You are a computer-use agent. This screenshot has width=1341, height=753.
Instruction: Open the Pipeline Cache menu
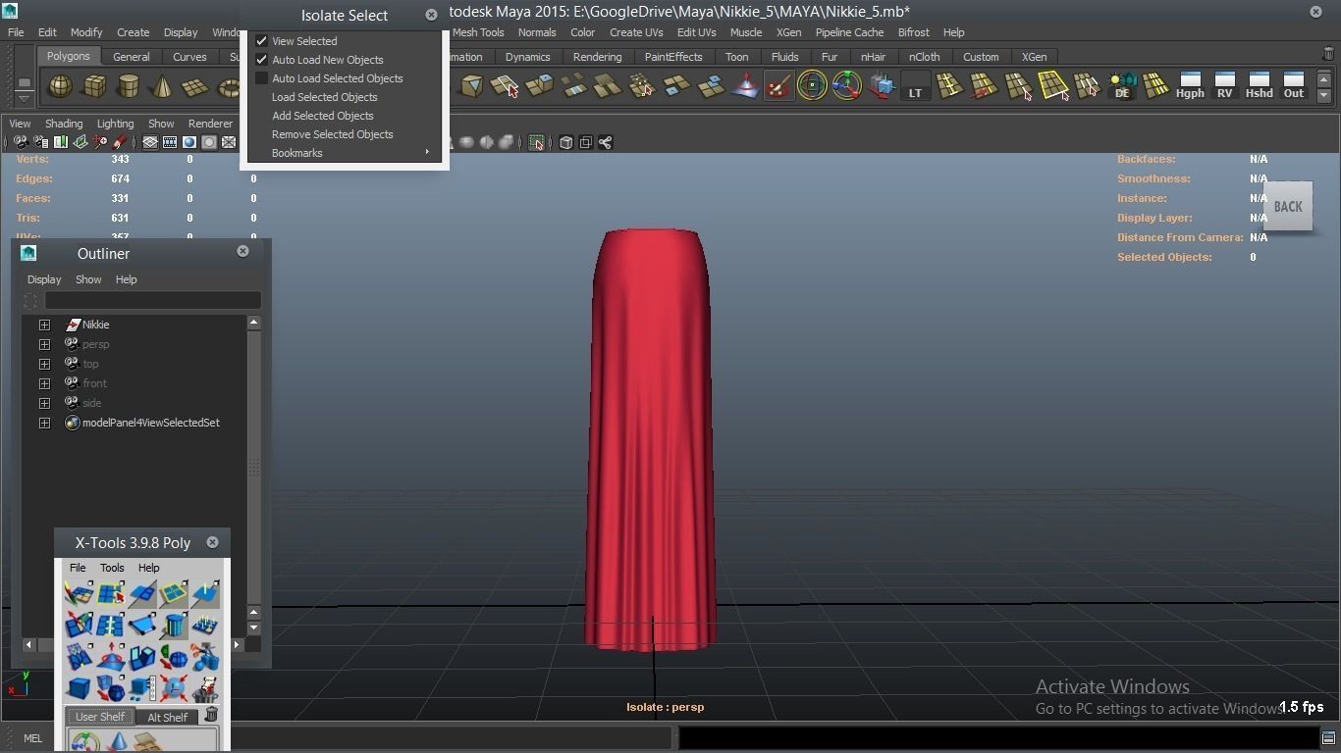point(849,32)
